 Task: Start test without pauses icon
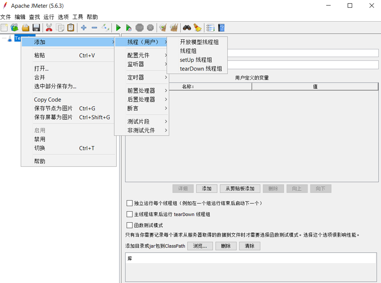[129, 28]
